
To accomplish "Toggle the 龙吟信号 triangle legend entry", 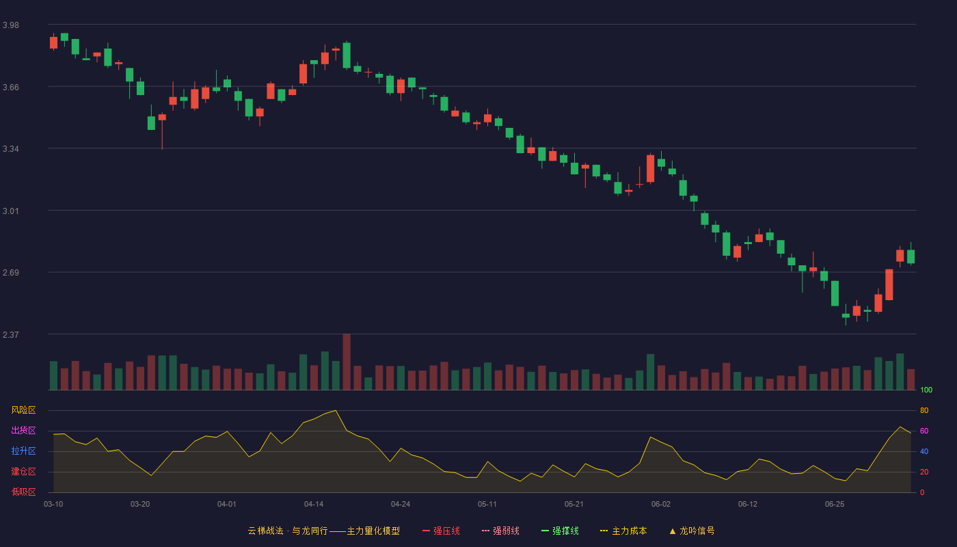I will coord(692,531).
